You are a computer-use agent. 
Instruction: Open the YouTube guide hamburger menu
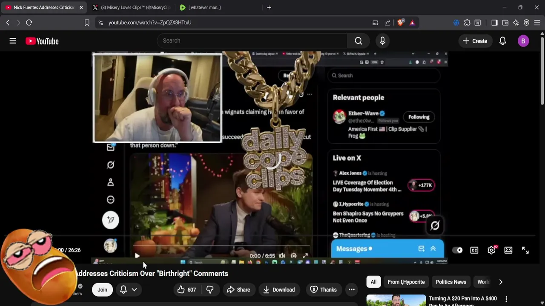tap(13, 41)
